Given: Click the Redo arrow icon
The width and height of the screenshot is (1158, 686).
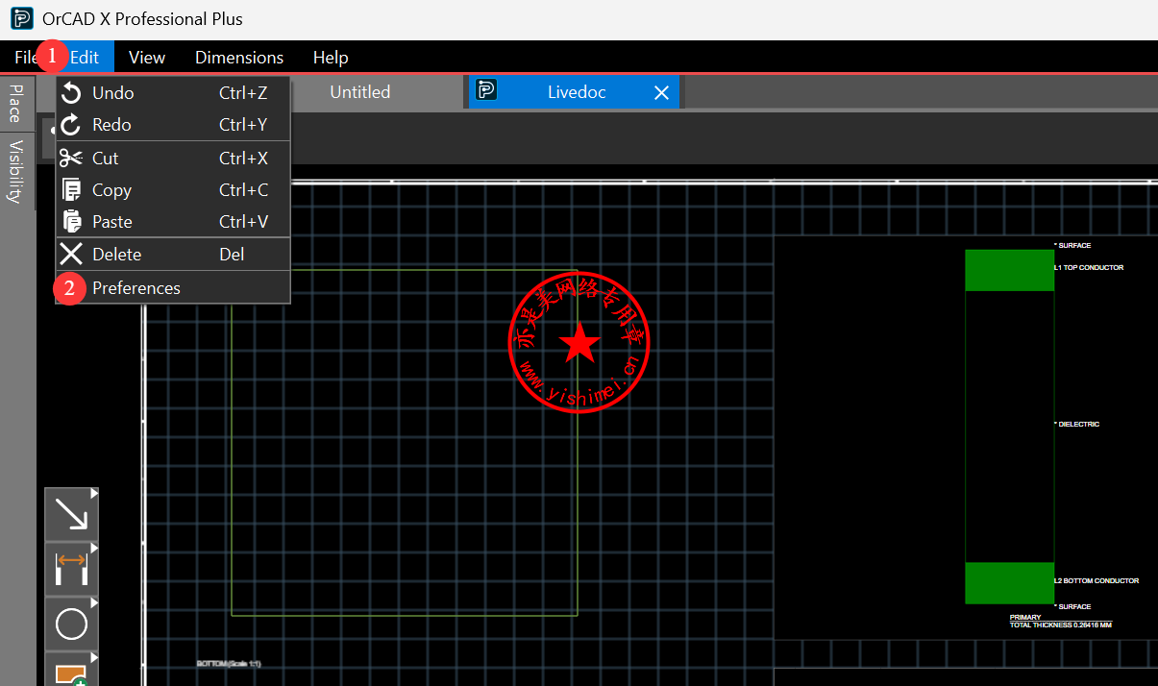Looking at the screenshot, I should coord(71,125).
